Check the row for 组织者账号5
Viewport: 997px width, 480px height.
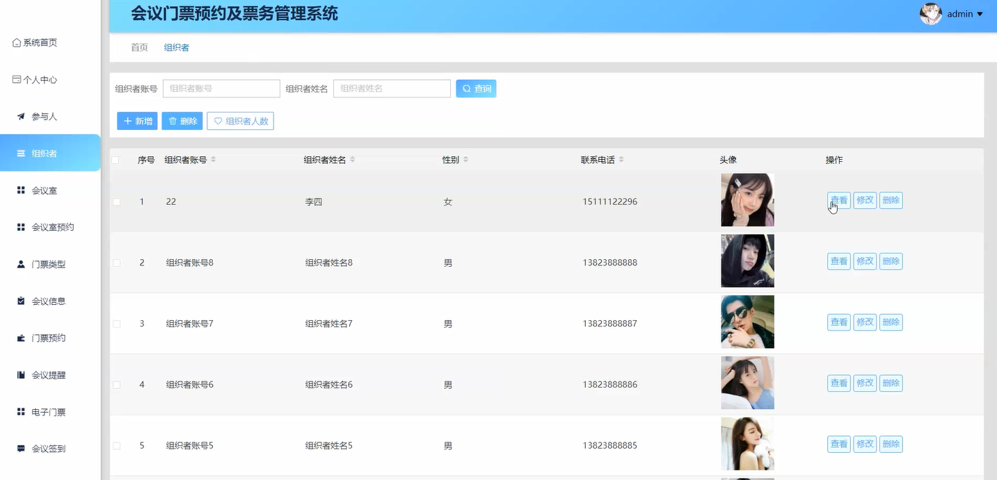116,445
